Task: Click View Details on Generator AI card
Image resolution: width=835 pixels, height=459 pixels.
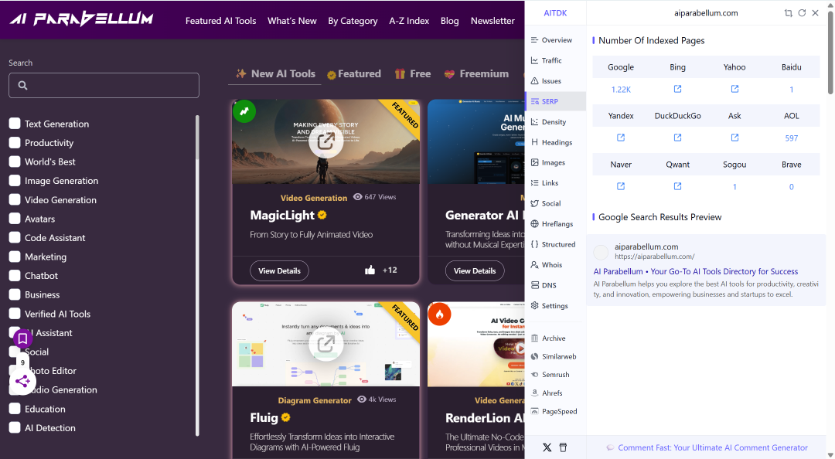Action: 475,270
